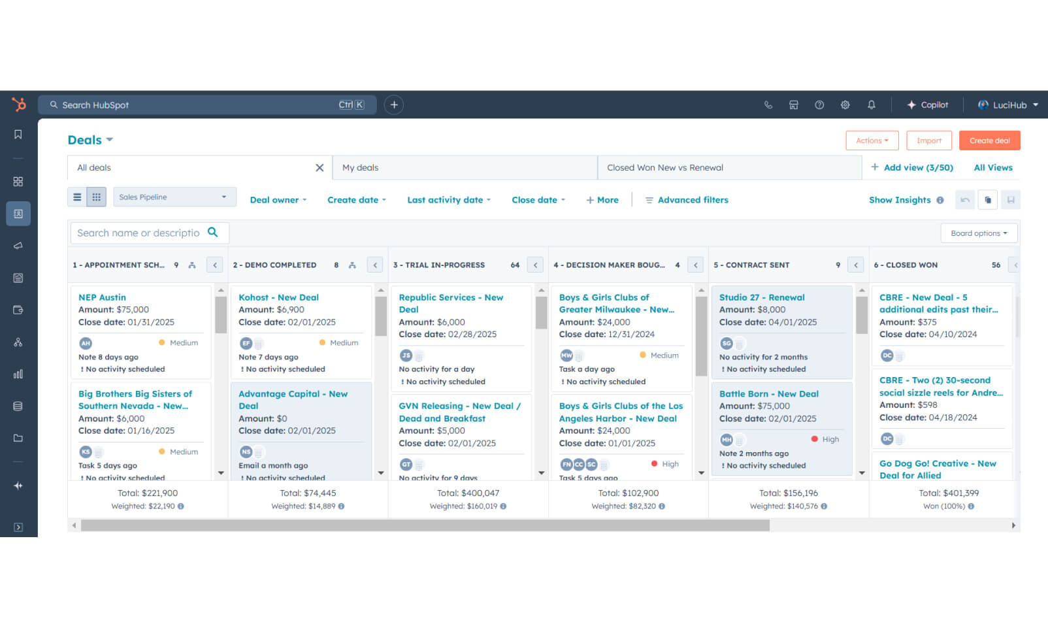This screenshot has width=1048, height=628.
Task: Open the notifications bell
Action: 871,105
